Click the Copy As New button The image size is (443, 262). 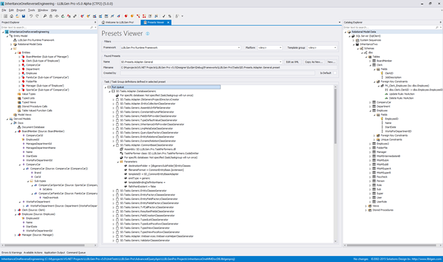pyautogui.click(x=314, y=62)
